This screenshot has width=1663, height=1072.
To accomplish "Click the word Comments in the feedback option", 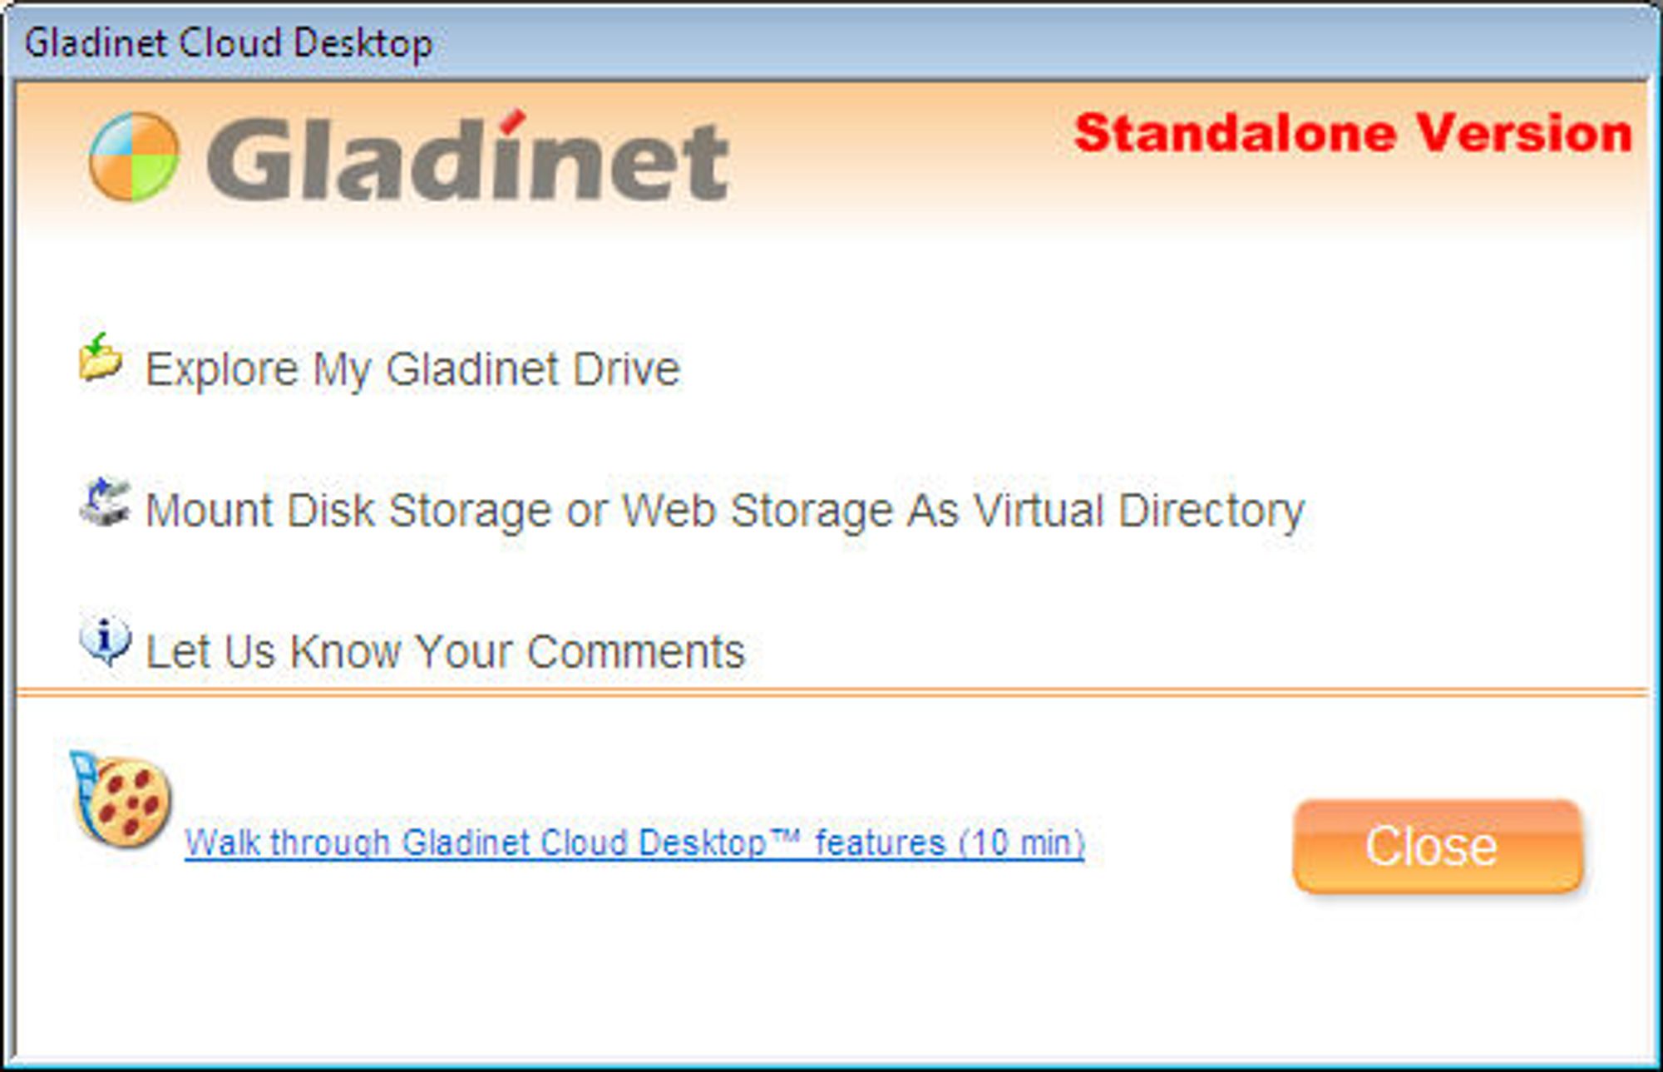I will [636, 651].
